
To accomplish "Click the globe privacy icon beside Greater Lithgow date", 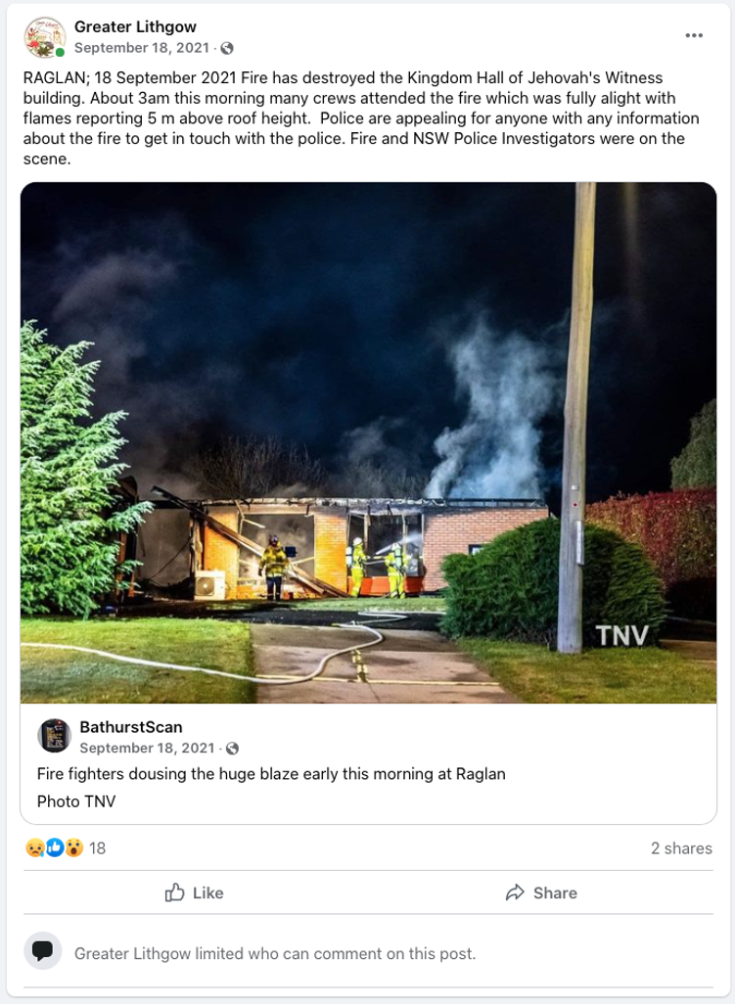I will (x=227, y=48).
